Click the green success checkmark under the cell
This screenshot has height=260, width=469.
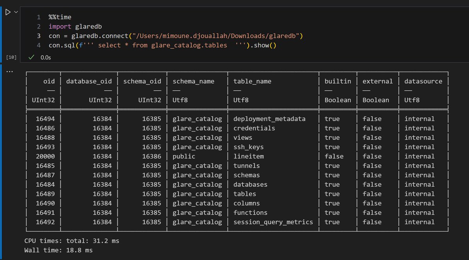click(32, 57)
